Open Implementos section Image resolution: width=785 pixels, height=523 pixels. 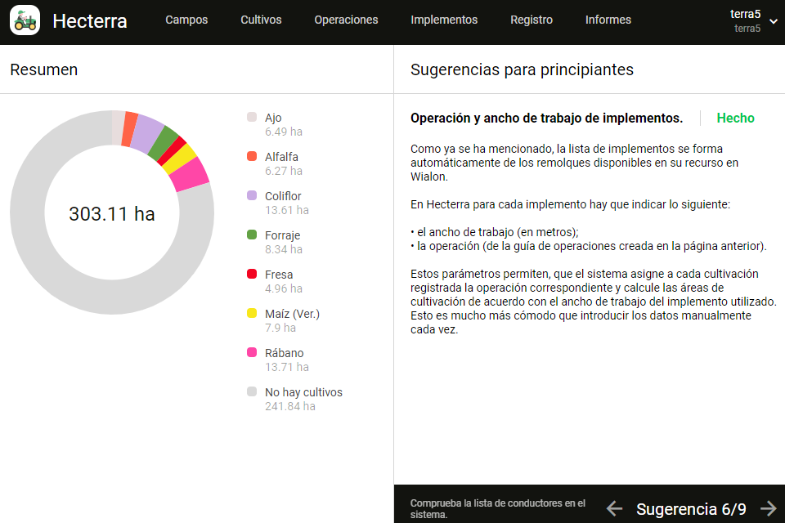pyautogui.click(x=444, y=20)
